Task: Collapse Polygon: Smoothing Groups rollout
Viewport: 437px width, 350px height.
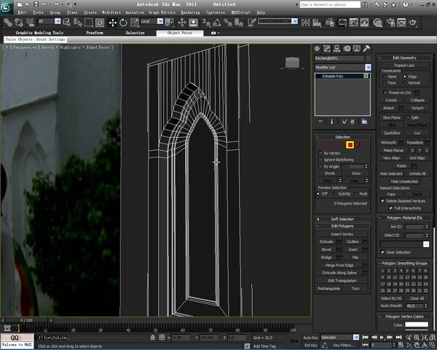Action: coord(404,263)
